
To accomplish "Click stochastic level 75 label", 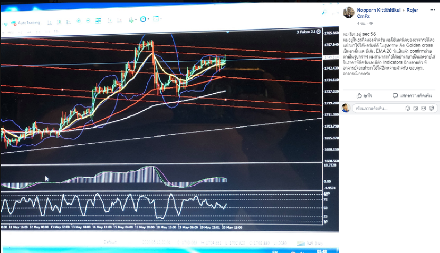I will [x=326, y=200].
